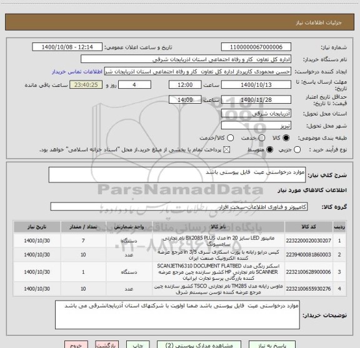Click item code 223220002030207
Image resolution: width=360 pixels, height=348 pixels.
[308, 241]
